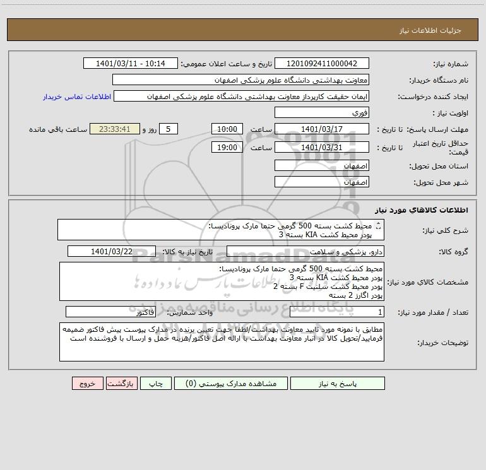Click the validity time field 19:00
The height and width of the screenshot is (470, 486).
227,148
